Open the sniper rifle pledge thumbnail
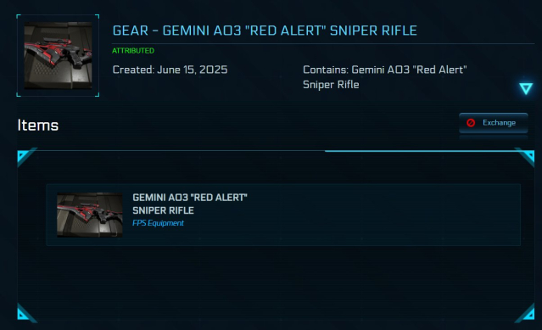The image size is (542, 330). point(58,56)
